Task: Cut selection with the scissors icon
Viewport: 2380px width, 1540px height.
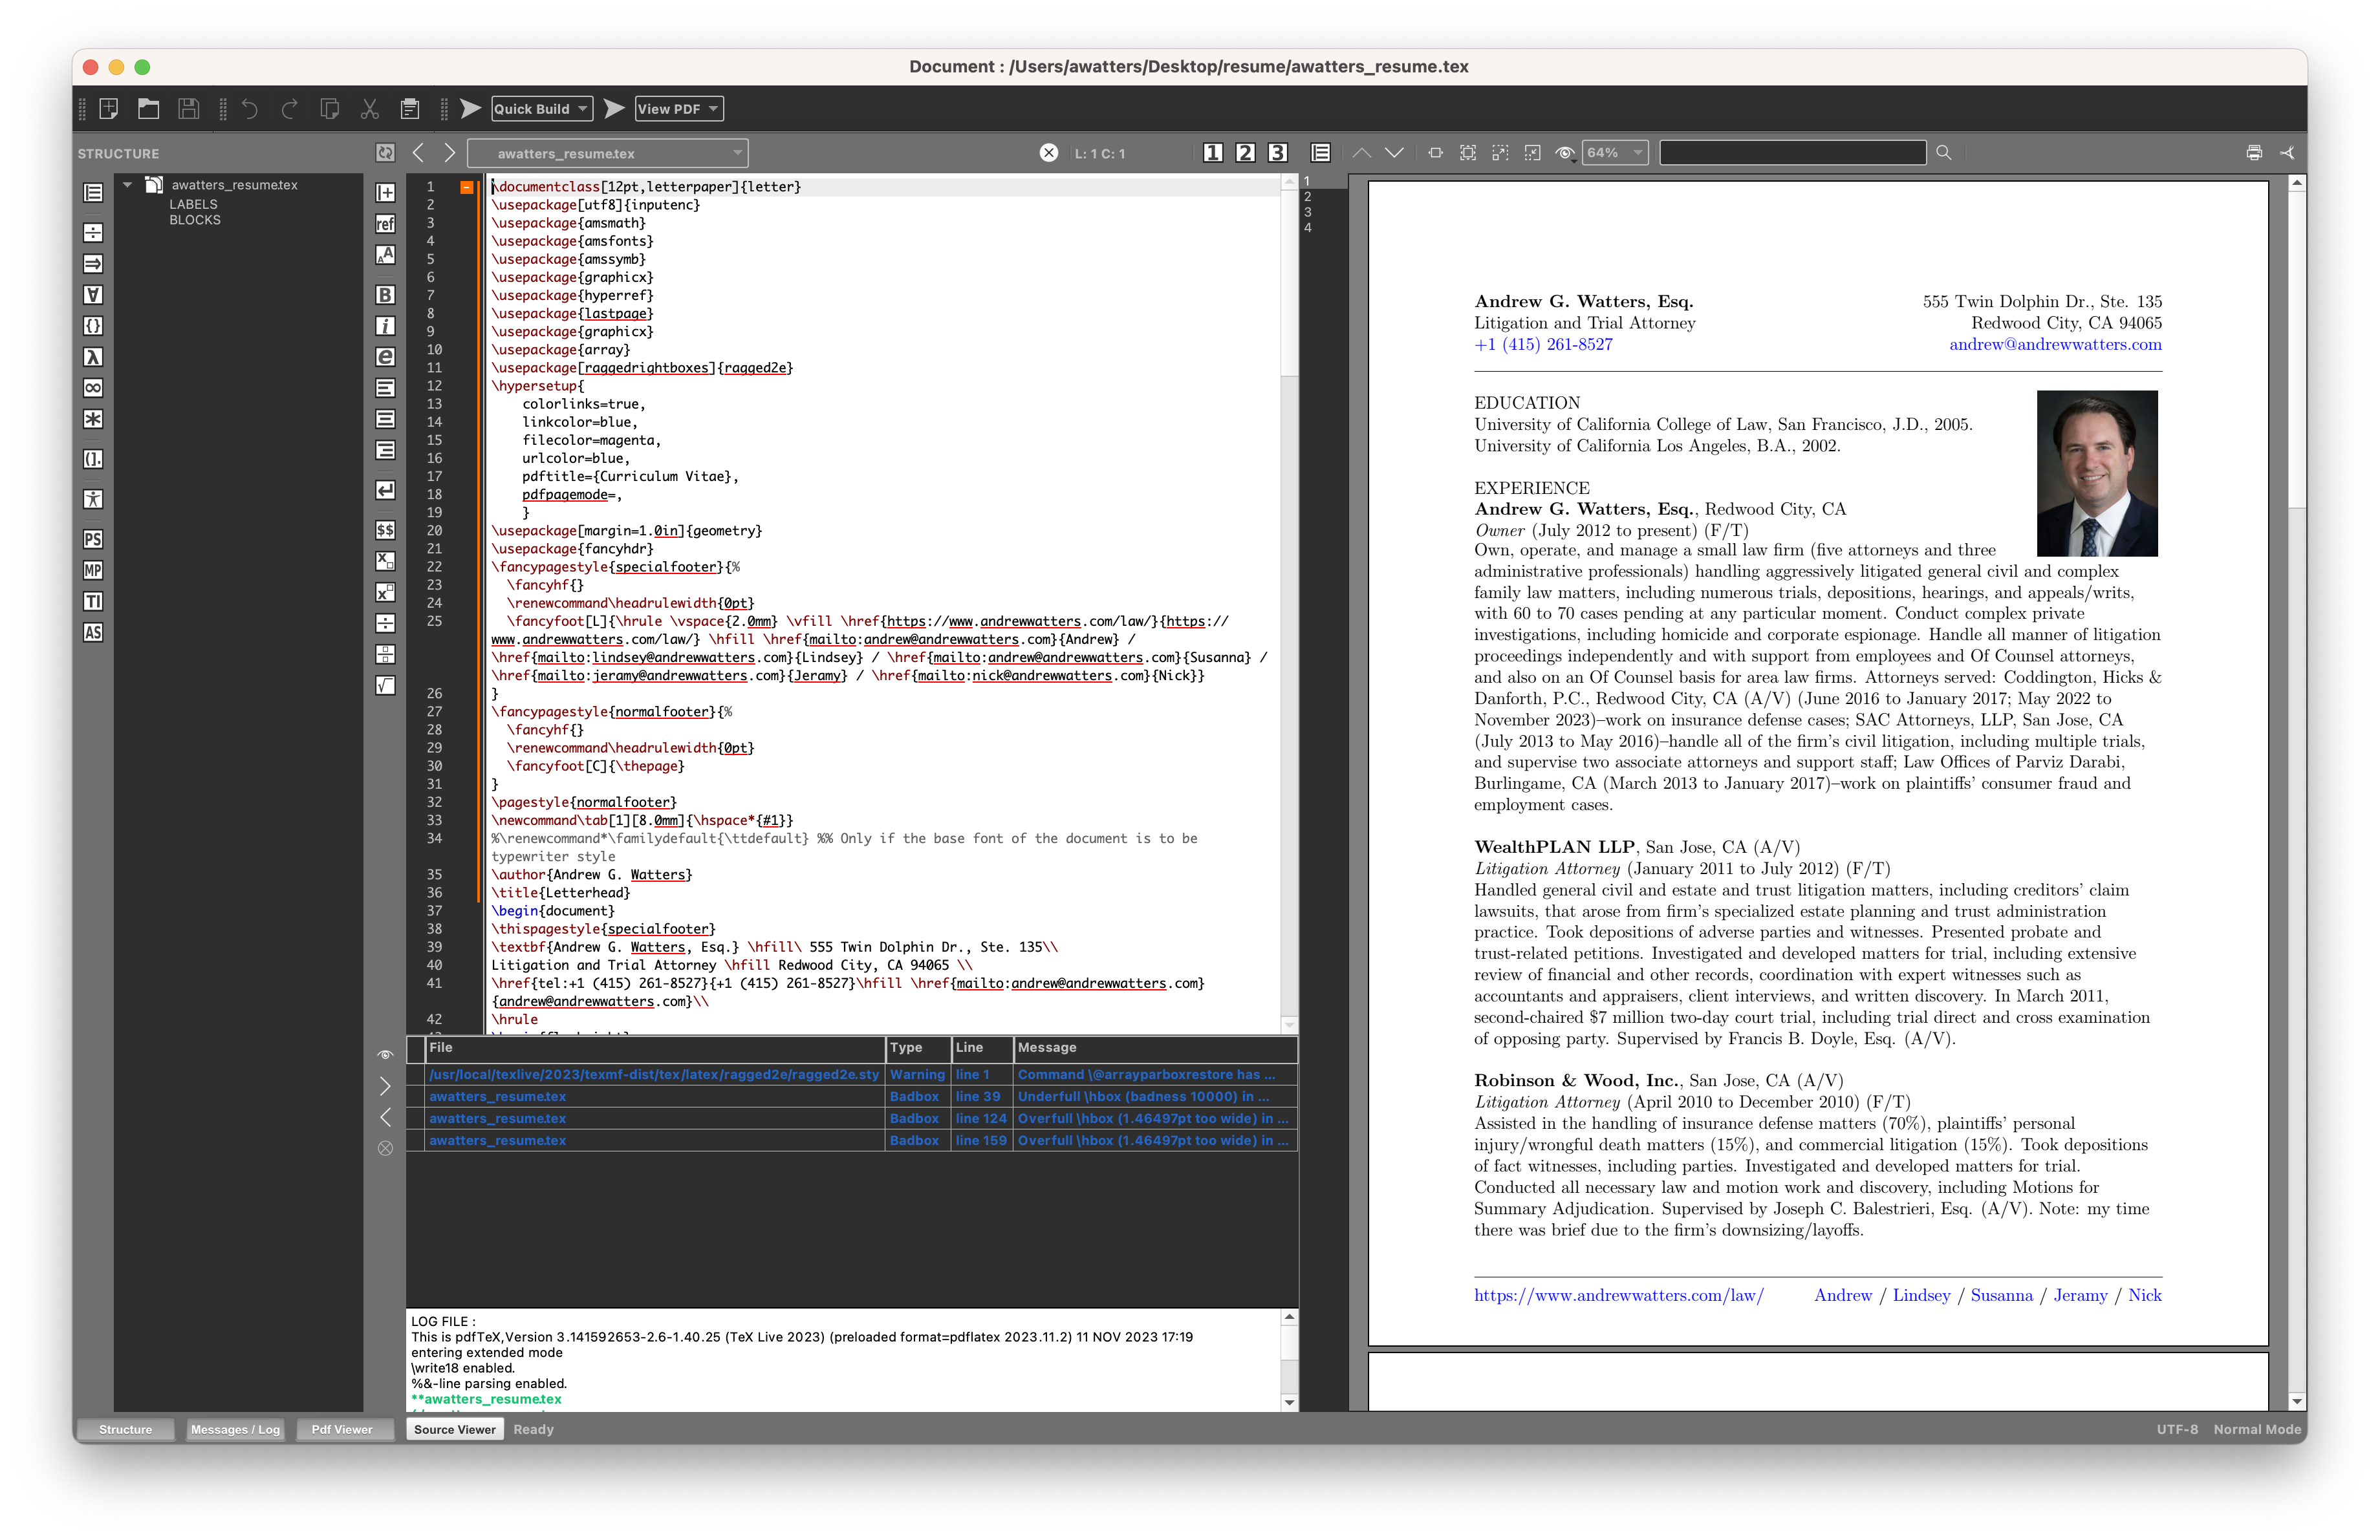Action: tap(370, 108)
